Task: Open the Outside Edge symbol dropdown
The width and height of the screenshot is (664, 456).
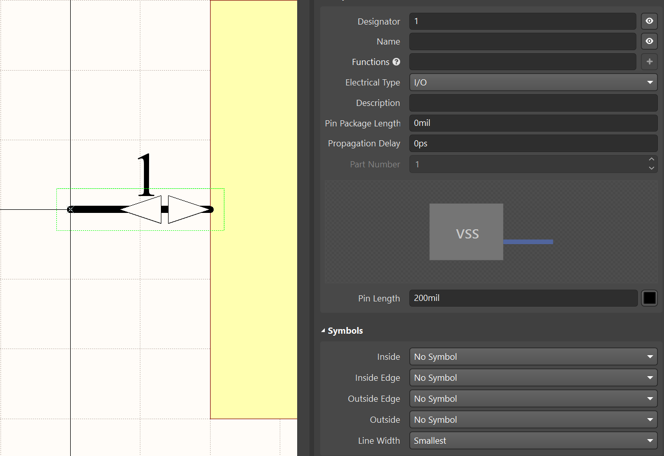Action: tap(649, 398)
